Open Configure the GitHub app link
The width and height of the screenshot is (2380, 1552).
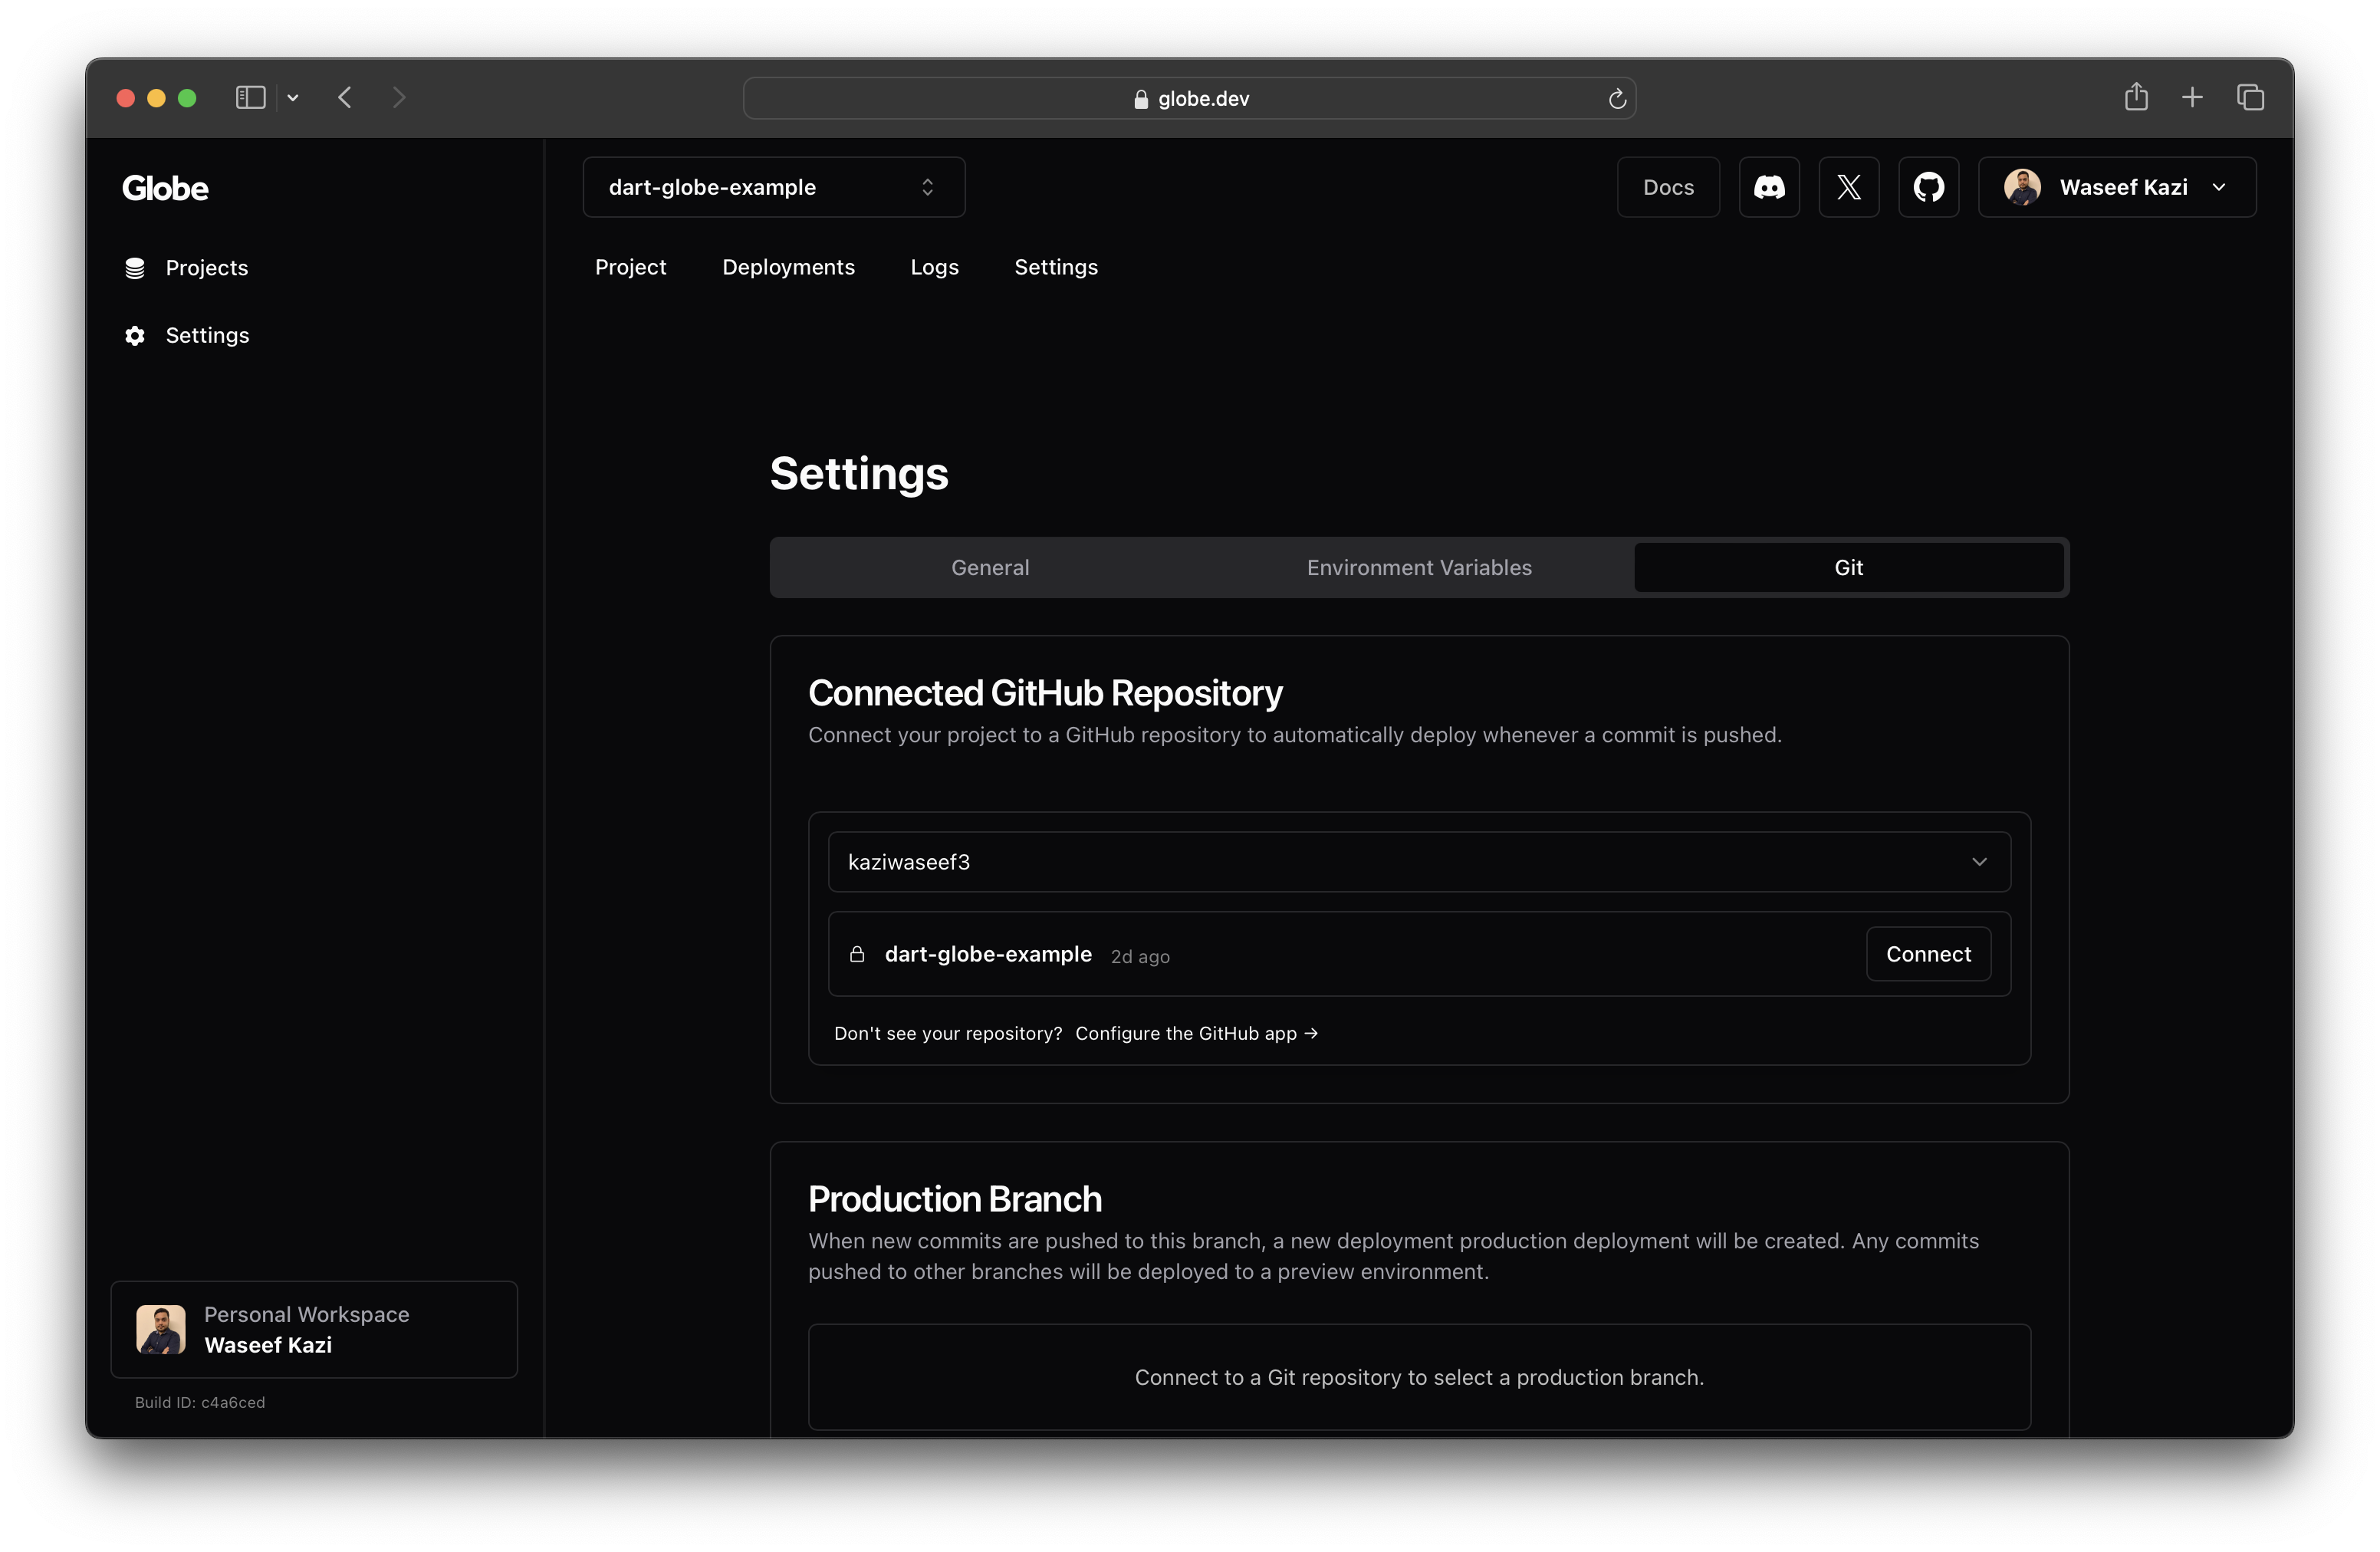tap(1195, 1033)
